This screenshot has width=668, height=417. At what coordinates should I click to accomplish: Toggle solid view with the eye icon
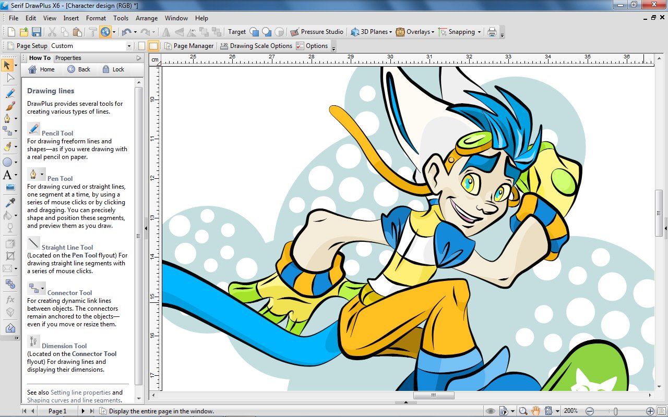click(x=491, y=410)
